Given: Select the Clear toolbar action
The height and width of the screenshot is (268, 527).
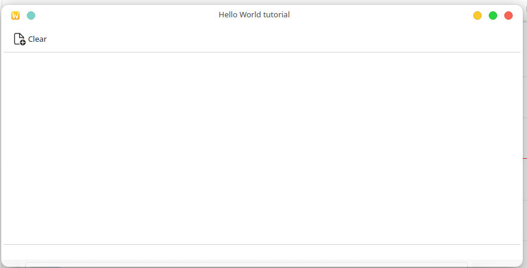Looking at the screenshot, I should pos(30,39).
